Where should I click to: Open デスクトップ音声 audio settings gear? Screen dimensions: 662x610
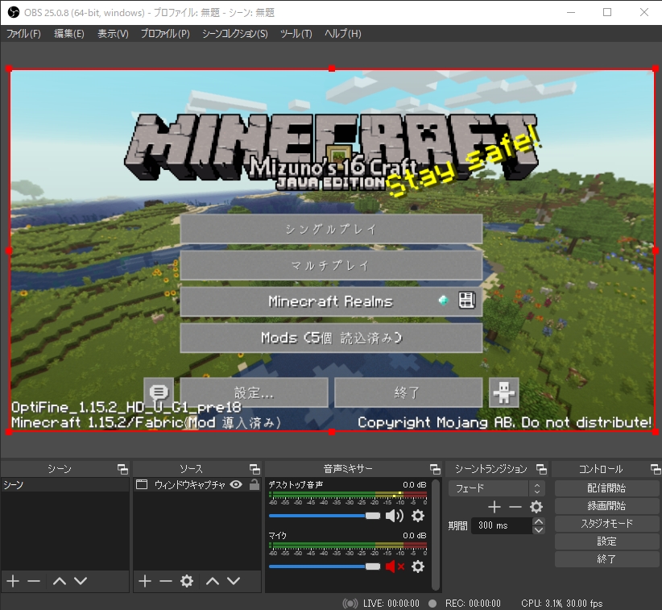[417, 516]
